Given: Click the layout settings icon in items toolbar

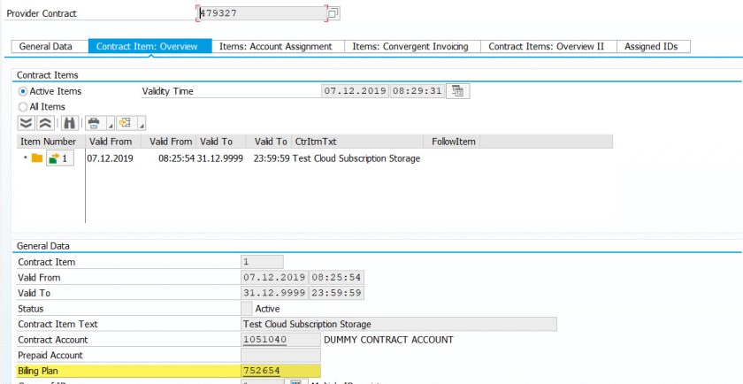Looking at the screenshot, I should 123,123.
